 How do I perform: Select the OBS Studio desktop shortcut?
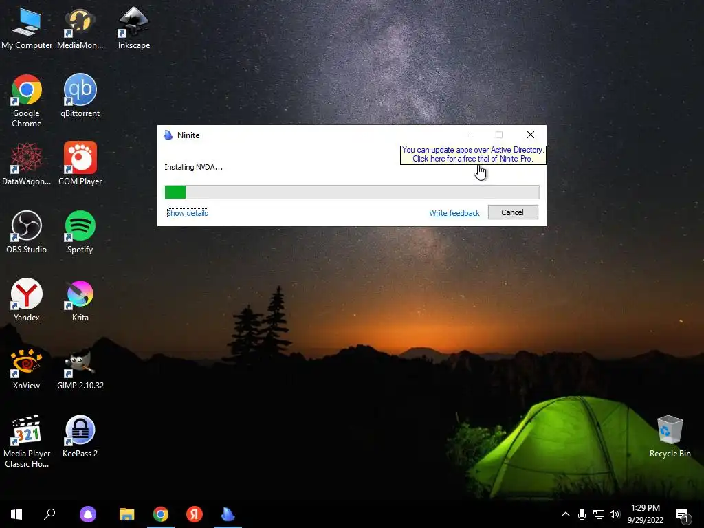[27, 232]
